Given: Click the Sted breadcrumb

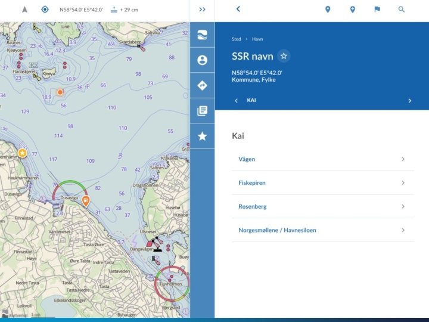Looking at the screenshot, I should [237, 39].
